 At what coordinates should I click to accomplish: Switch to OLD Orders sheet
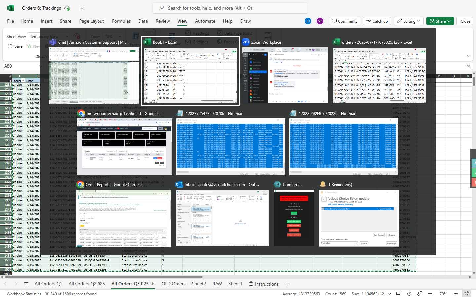(x=174, y=284)
